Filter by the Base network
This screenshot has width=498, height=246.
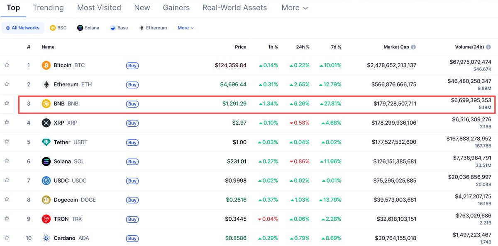119,28
